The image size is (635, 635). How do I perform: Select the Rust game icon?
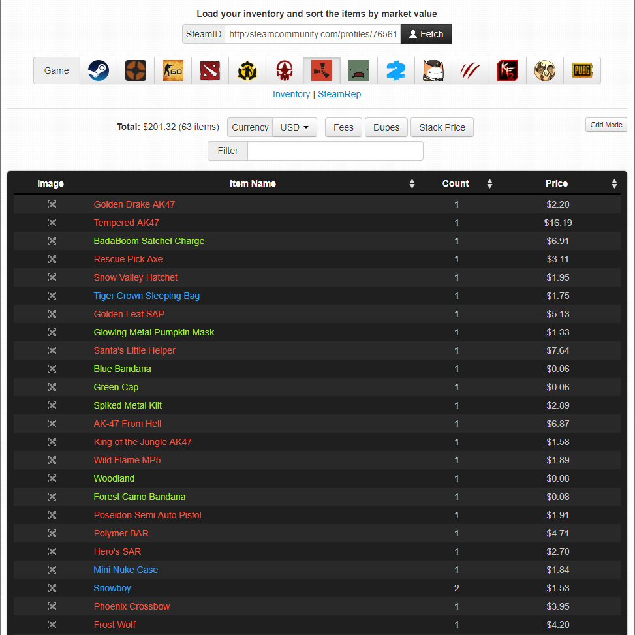(x=322, y=70)
